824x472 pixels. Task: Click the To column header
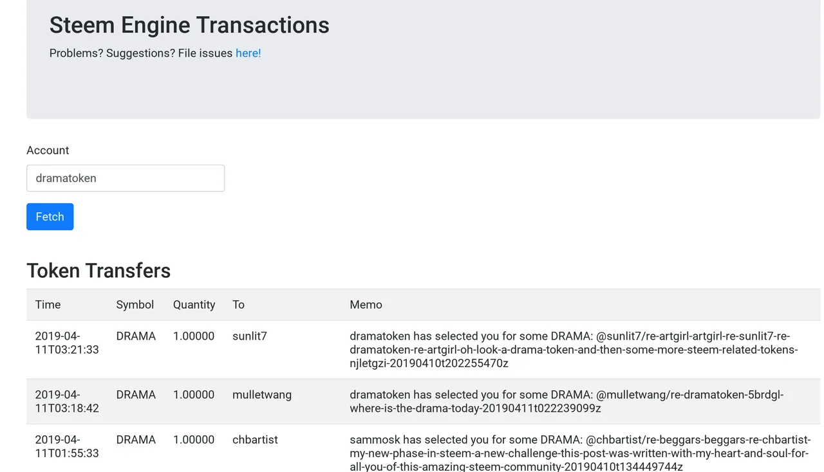click(x=238, y=305)
